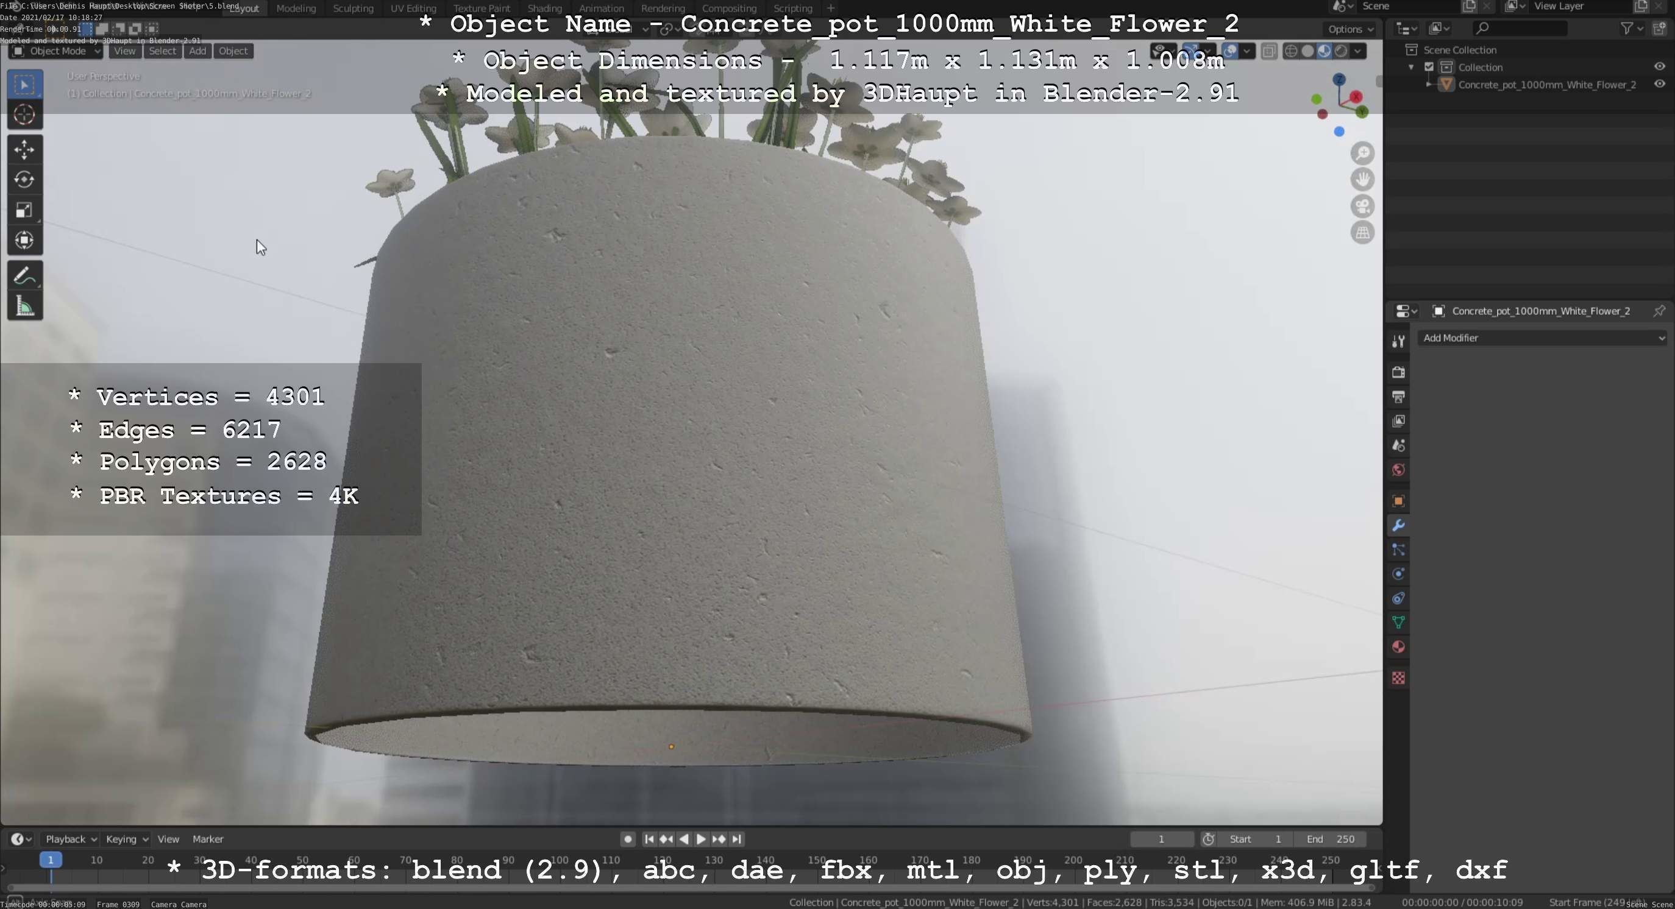Switch to solid viewport shading
This screenshot has width=1675, height=909.
pyautogui.click(x=1307, y=51)
